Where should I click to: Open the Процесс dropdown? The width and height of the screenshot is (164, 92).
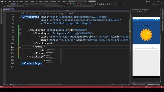15,6
